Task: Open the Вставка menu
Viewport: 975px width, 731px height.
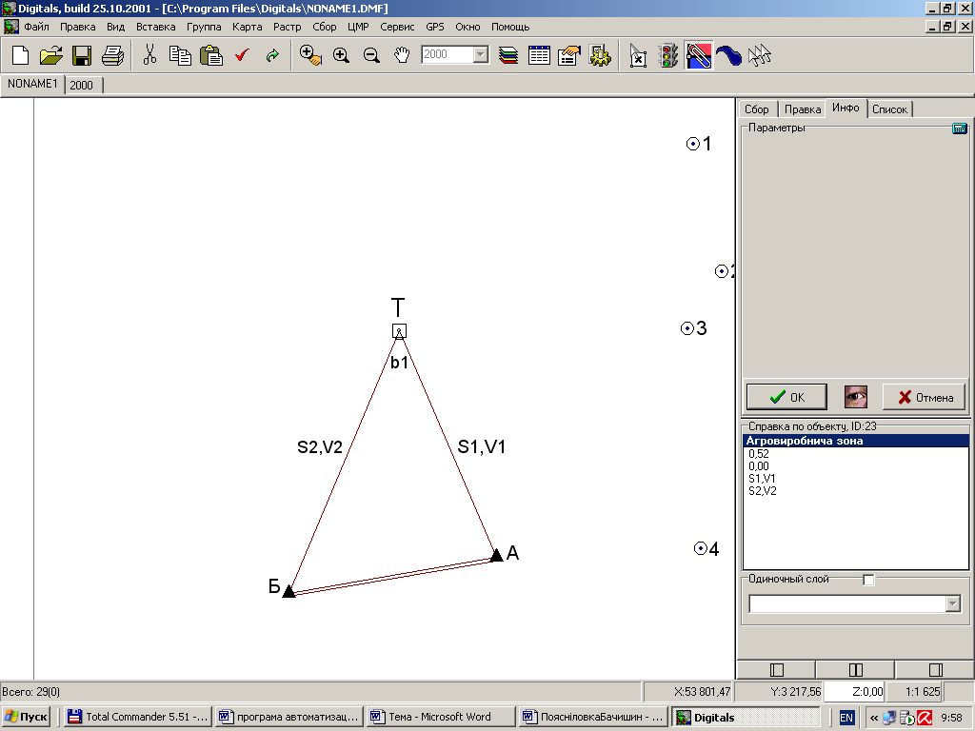Action: [x=155, y=27]
